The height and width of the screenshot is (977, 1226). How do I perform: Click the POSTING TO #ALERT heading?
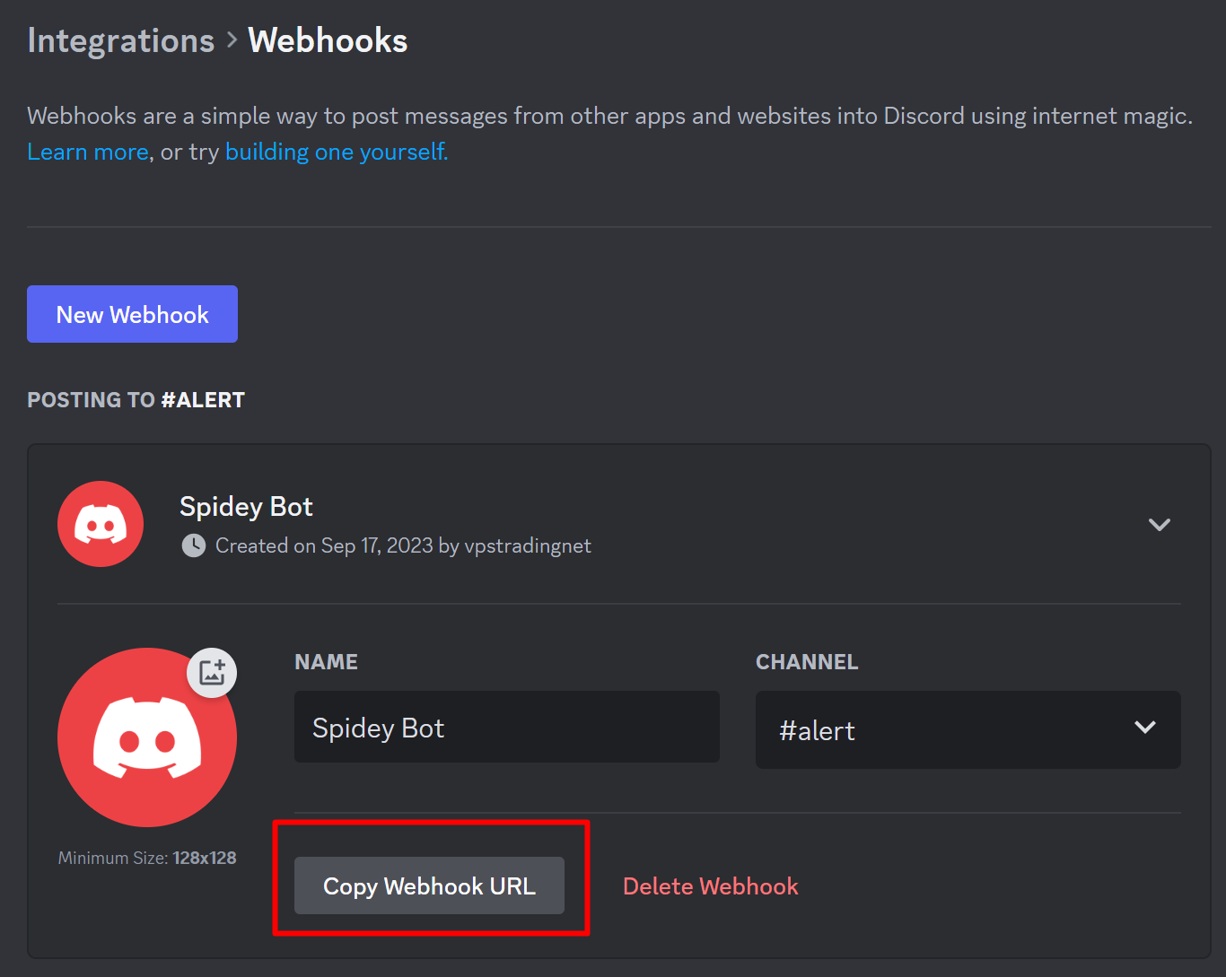click(136, 400)
